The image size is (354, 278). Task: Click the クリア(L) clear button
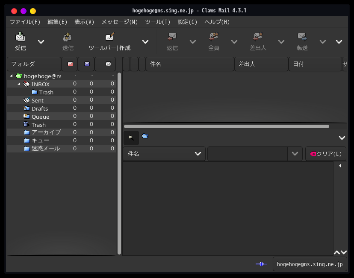(326, 154)
